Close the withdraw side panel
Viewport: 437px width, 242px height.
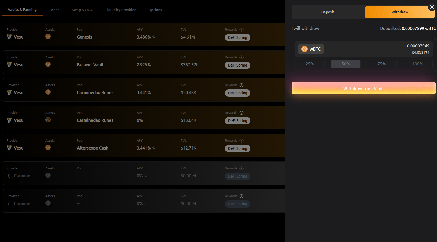coord(432,7)
